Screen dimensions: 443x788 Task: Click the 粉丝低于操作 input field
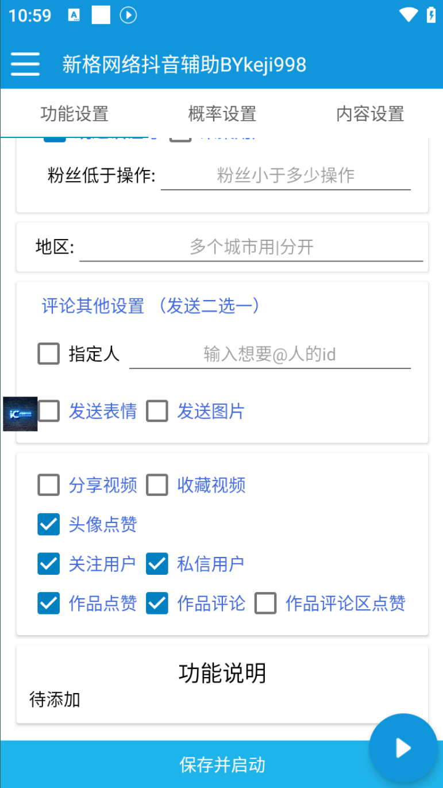click(286, 175)
